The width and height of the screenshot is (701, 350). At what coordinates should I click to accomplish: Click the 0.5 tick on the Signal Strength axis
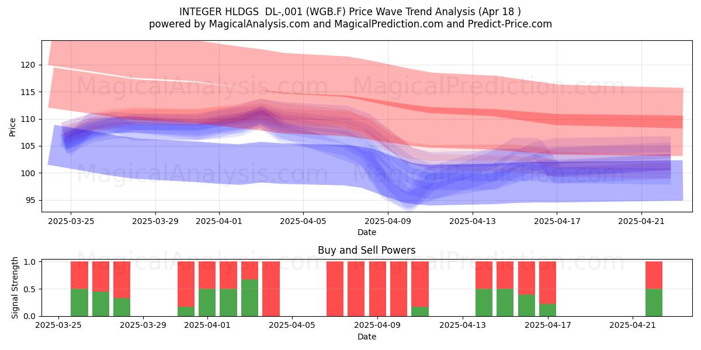(x=30, y=289)
